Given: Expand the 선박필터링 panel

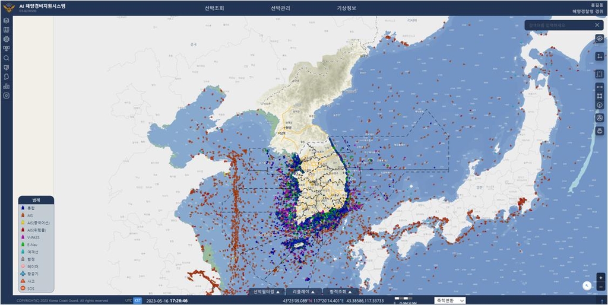Looking at the screenshot, I should (x=267, y=292).
